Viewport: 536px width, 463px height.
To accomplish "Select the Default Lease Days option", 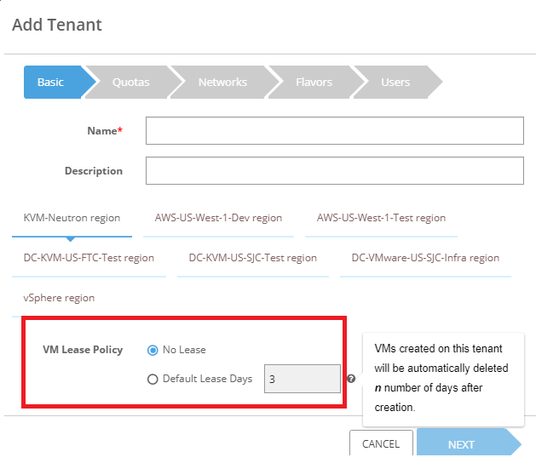I will 153,379.
